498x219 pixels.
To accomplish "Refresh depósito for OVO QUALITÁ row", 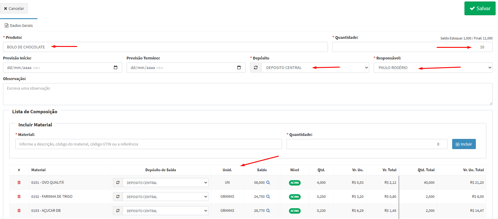I will coord(118,183).
